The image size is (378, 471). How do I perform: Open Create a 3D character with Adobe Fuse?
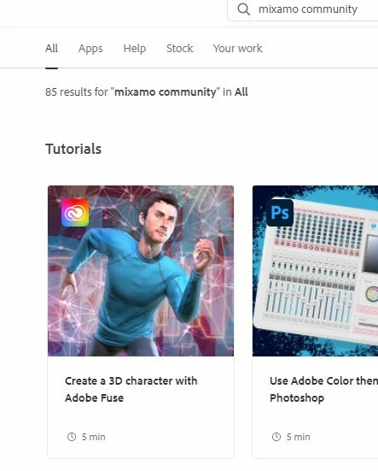coord(131,389)
